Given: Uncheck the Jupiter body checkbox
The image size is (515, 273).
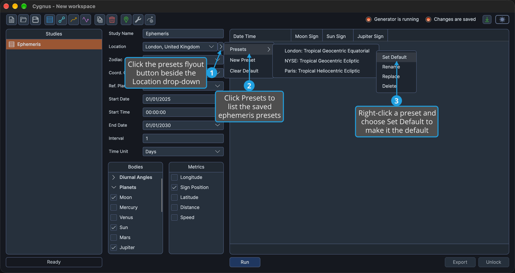Looking at the screenshot, I should (114, 248).
